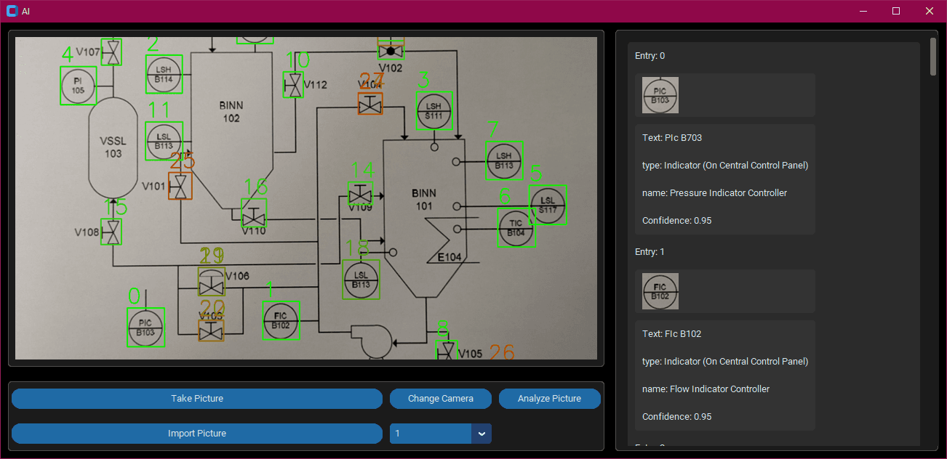Select the FIC B102 thumbnail in Entry 1
Image resolution: width=947 pixels, height=459 pixels.
pyautogui.click(x=660, y=291)
